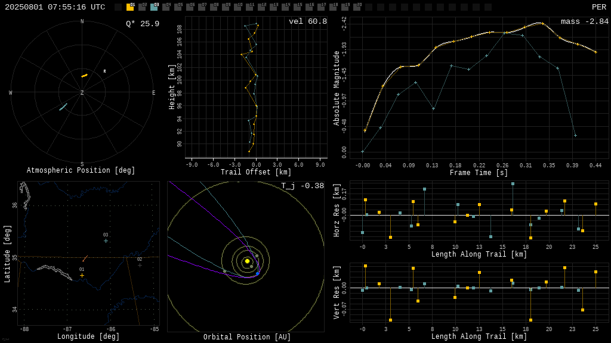Click the station 09 indicator square

pyautogui.click(x=226, y=7)
